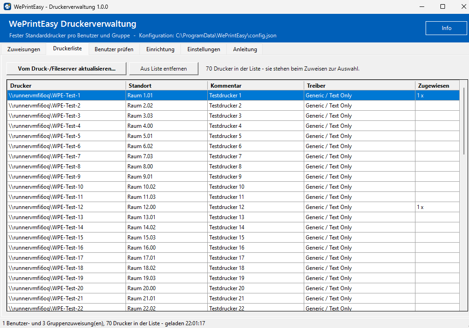Open the Einstellungen tab
The image size is (469, 328).
(x=204, y=49)
